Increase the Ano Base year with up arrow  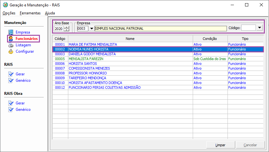point(66,27)
